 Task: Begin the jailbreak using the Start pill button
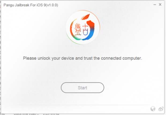pos(82,88)
